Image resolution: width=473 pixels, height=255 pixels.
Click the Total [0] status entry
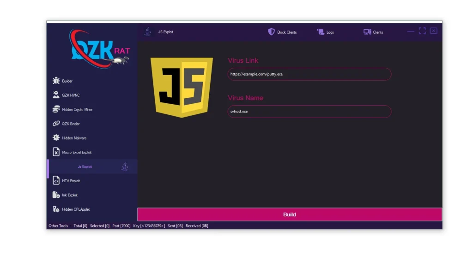pos(80,226)
